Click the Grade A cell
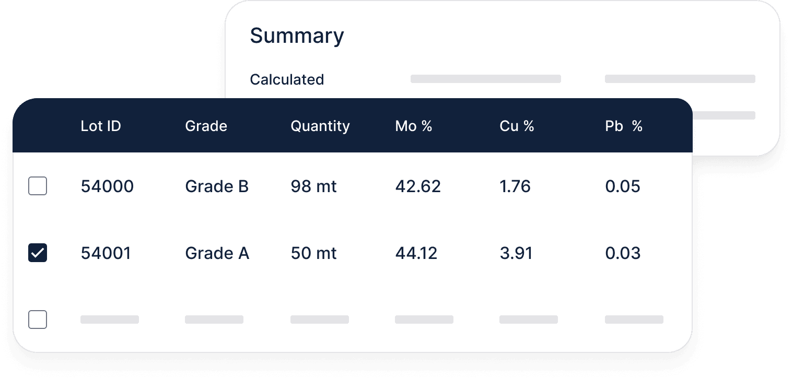The image size is (793, 378). point(217,253)
